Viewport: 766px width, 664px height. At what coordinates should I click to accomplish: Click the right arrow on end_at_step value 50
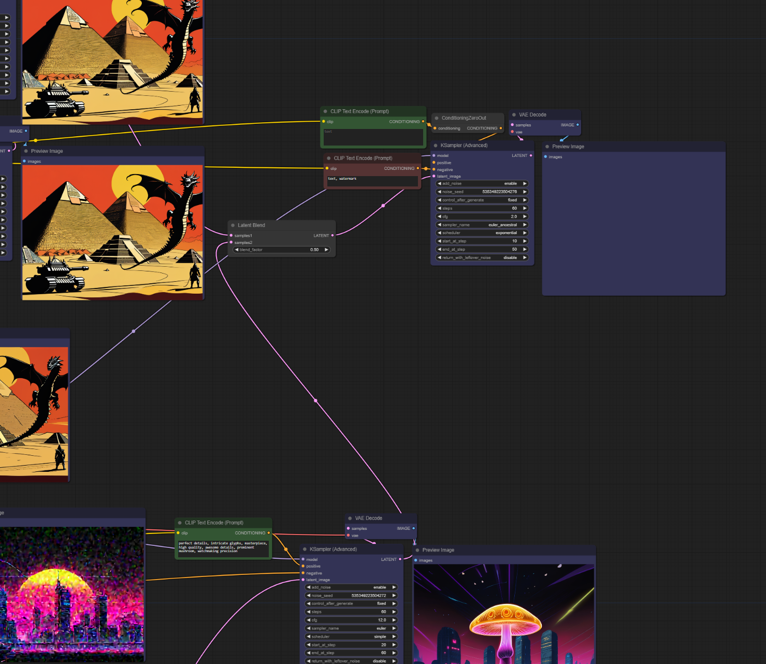525,249
